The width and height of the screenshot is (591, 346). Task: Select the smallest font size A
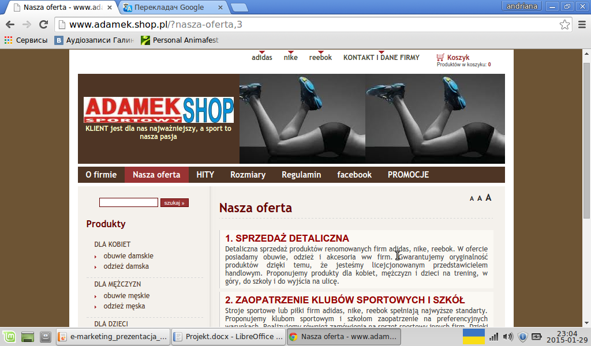tap(472, 199)
